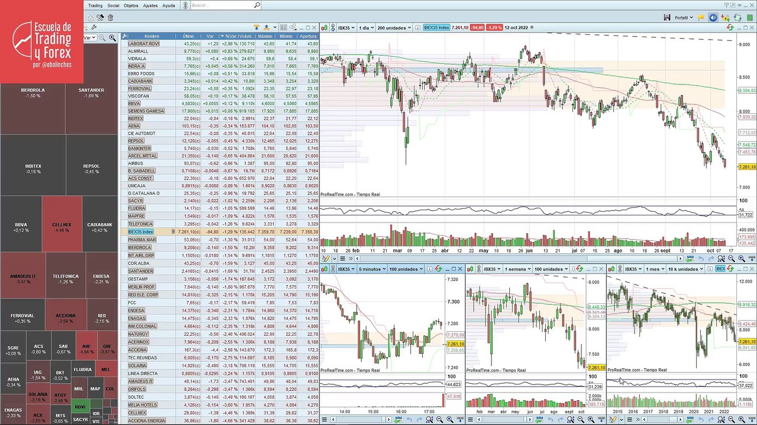757x425 pixels.
Task: Select the TELEFONICA row in the list
Action: pyautogui.click(x=220, y=224)
